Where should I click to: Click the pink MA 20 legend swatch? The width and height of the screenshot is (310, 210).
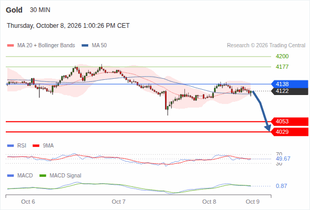pyautogui.click(x=11, y=46)
